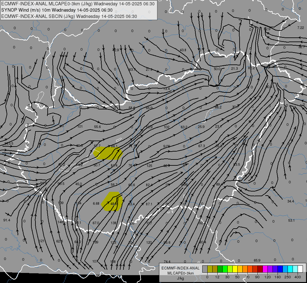
Task: Click the map value 87.1
Action: pos(149,204)
